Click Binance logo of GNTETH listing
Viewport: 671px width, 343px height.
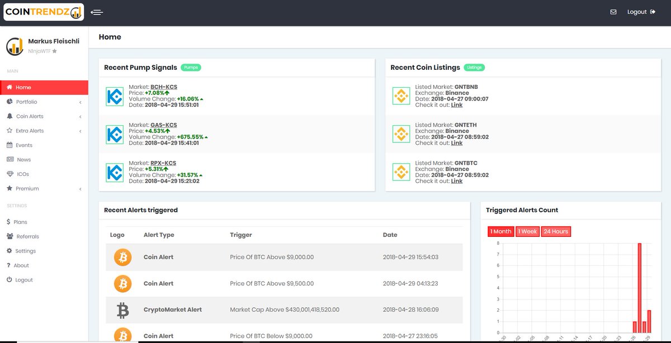tap(401, 134)
